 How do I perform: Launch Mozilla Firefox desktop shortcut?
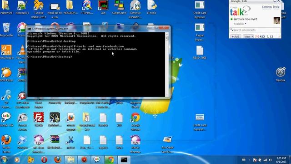pyautogui.click(x=6, y=144)
